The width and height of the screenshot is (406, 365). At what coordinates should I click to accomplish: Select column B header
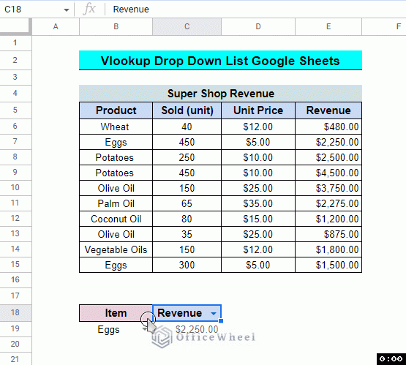(116, 26)
